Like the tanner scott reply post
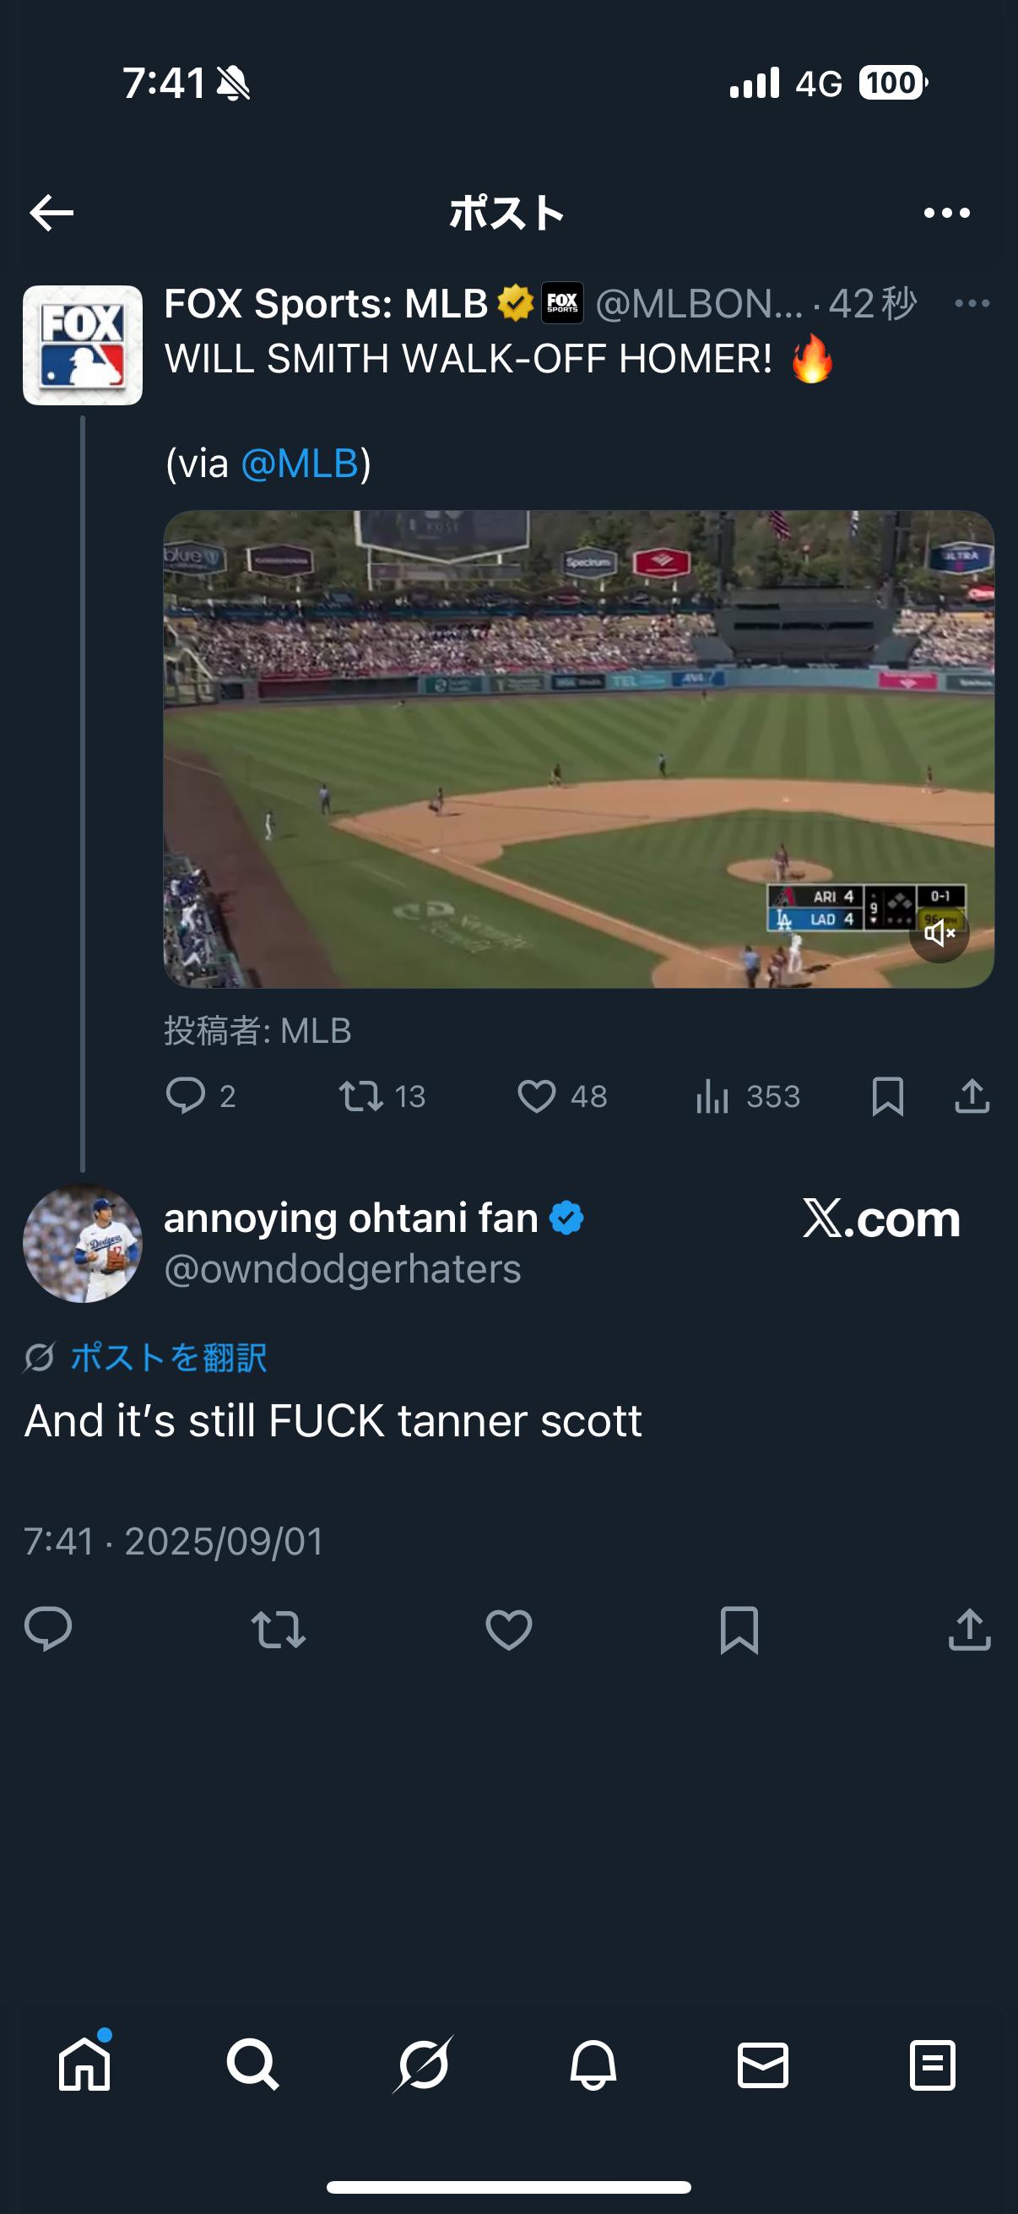 pos(508,1630)
